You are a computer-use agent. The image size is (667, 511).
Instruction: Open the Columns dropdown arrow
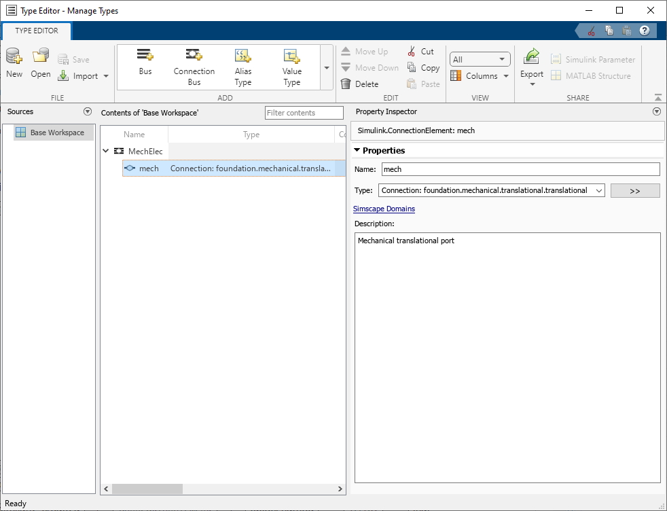tap(506, 76)
